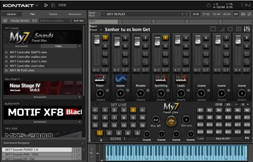Click the waveform icon above first iname
The width and height of the screenshot is (253, 162).
[x=120, y=79]
